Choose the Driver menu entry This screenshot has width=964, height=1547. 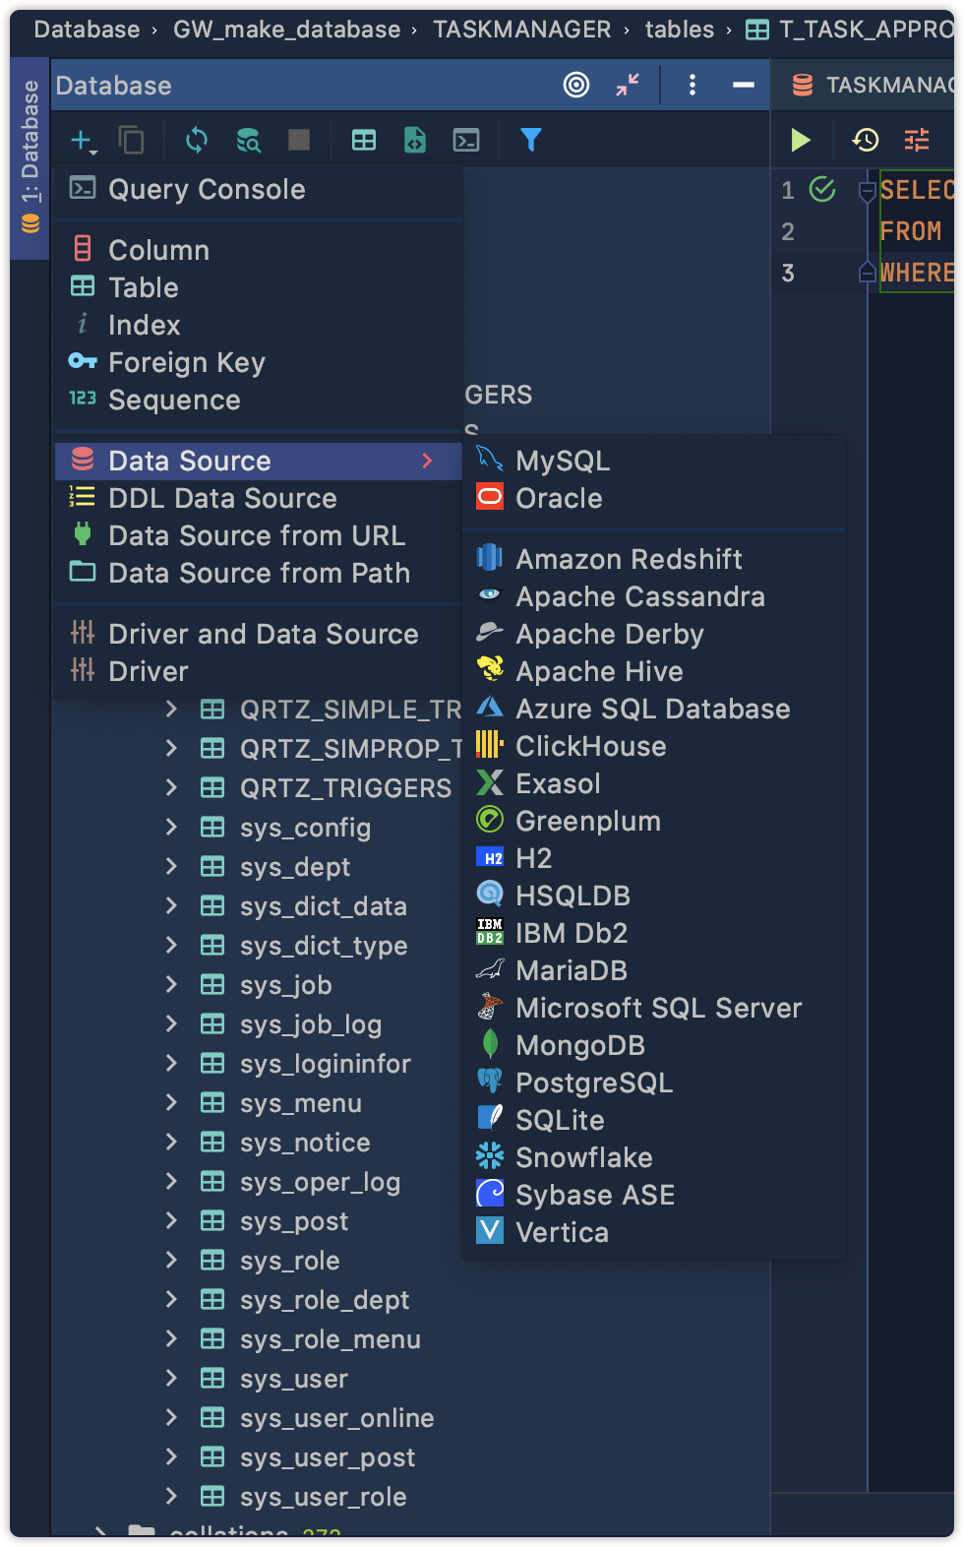tap(258, 671)
